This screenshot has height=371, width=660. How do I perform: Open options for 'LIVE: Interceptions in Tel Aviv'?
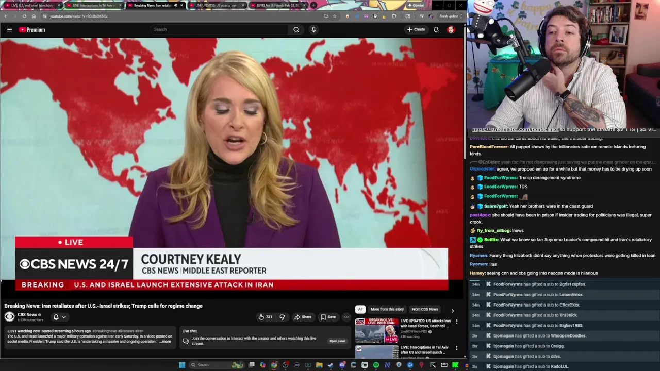(456, 348)
